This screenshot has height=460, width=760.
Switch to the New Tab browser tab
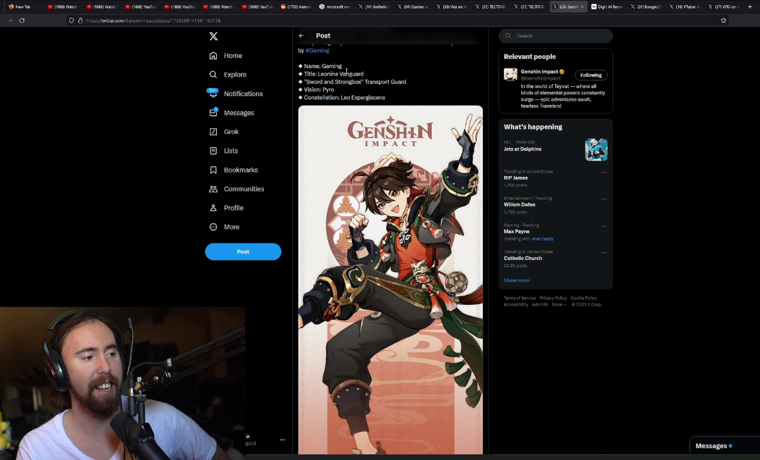(23, 6)
